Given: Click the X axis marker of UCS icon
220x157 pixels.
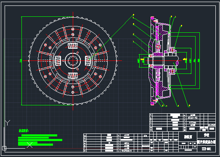Looking at the screenshot, I should coord(29,145).
